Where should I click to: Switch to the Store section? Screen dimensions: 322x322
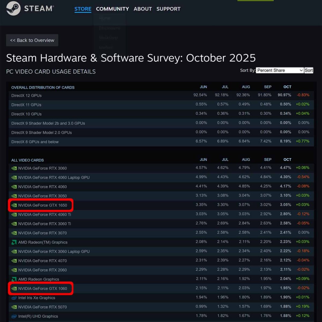[x=83, y=9]
